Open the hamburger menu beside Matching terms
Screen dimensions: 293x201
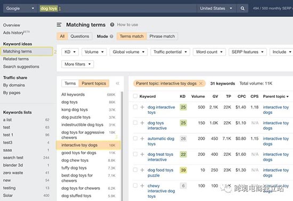[59, 24]
